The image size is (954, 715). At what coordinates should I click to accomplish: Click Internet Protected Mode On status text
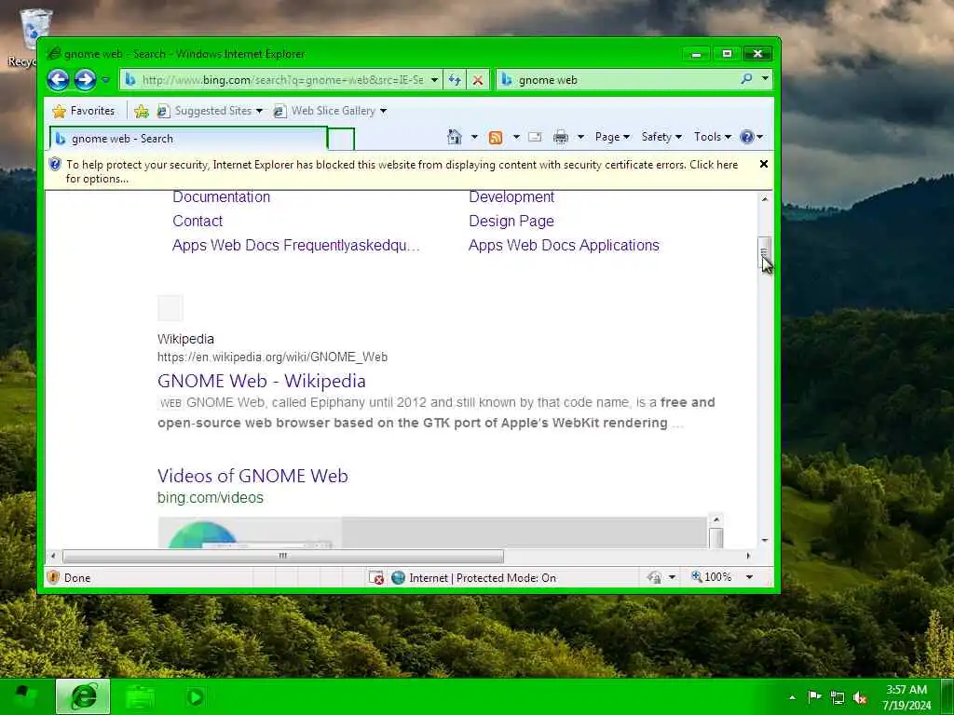pyautogui.click(x=483, y=577)
